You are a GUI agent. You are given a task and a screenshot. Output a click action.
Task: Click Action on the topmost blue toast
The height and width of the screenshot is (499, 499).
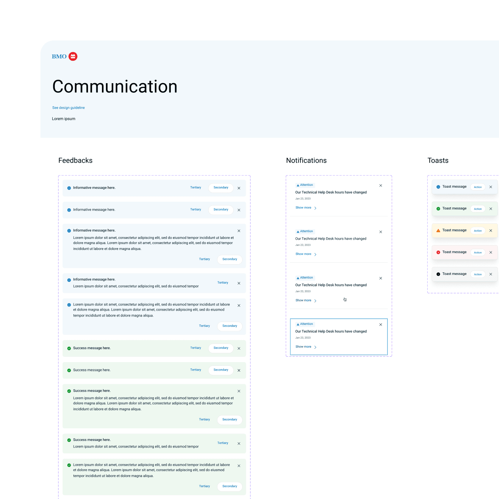click(x=478, y=187)
